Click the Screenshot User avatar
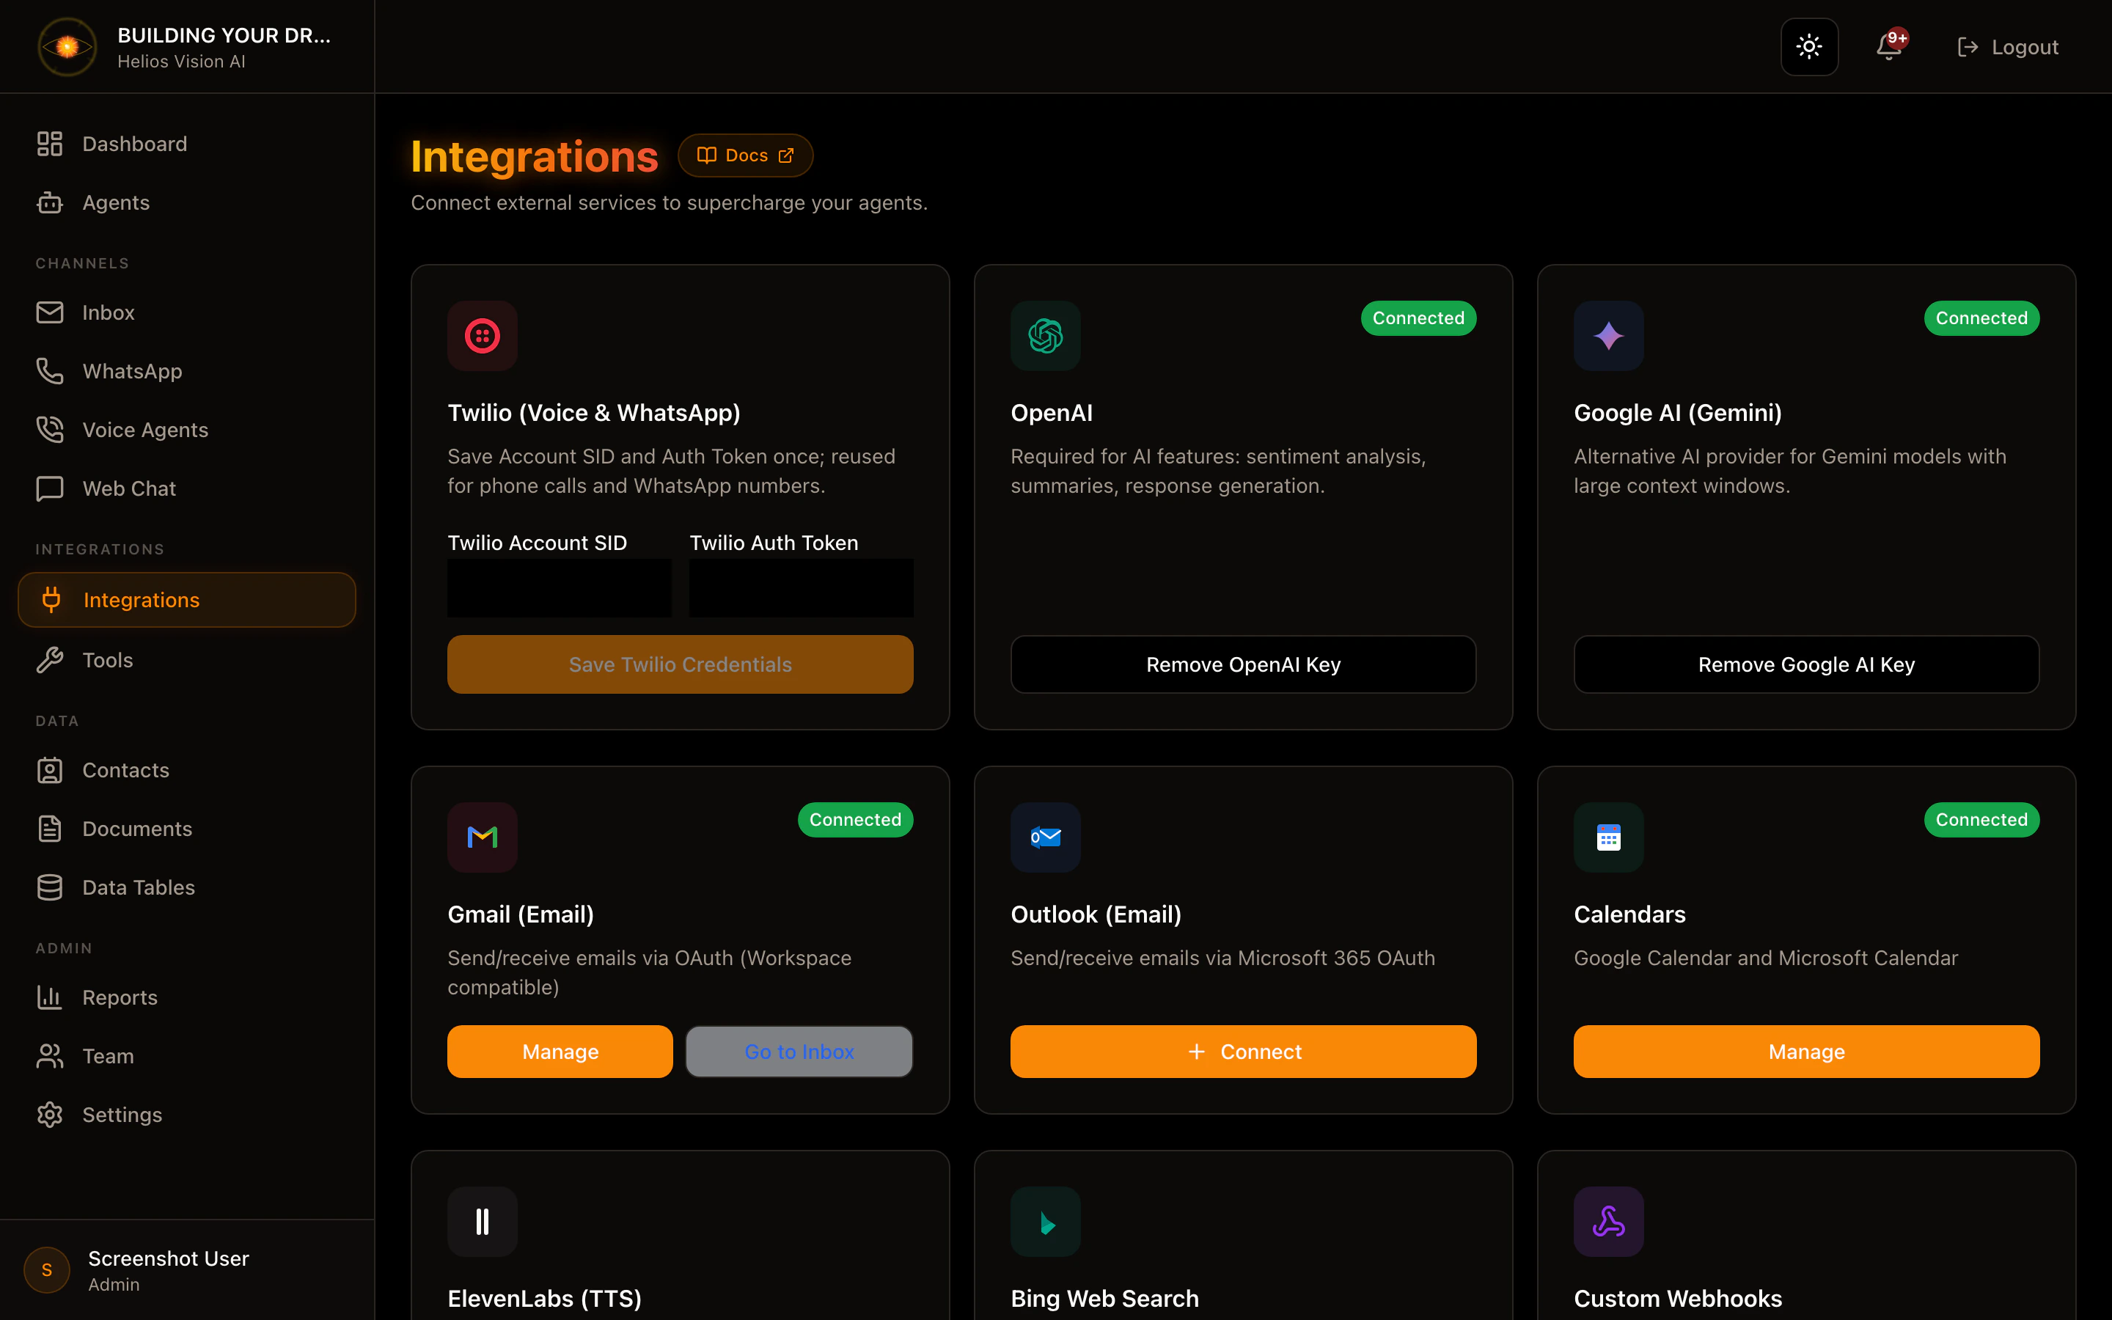This screenshot has width=2112, height=1320. [46, 1270]
